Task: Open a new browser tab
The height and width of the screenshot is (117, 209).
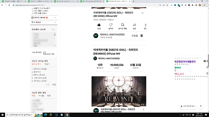Action: tap(134, 1)
